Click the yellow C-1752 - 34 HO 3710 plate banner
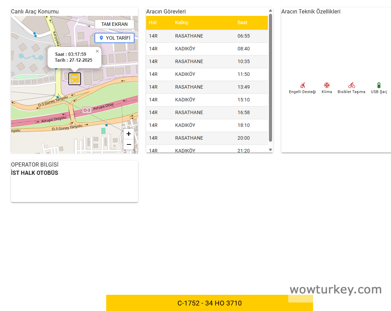The height and width of the screenshot is (311, 391). (x=209, y=303)
